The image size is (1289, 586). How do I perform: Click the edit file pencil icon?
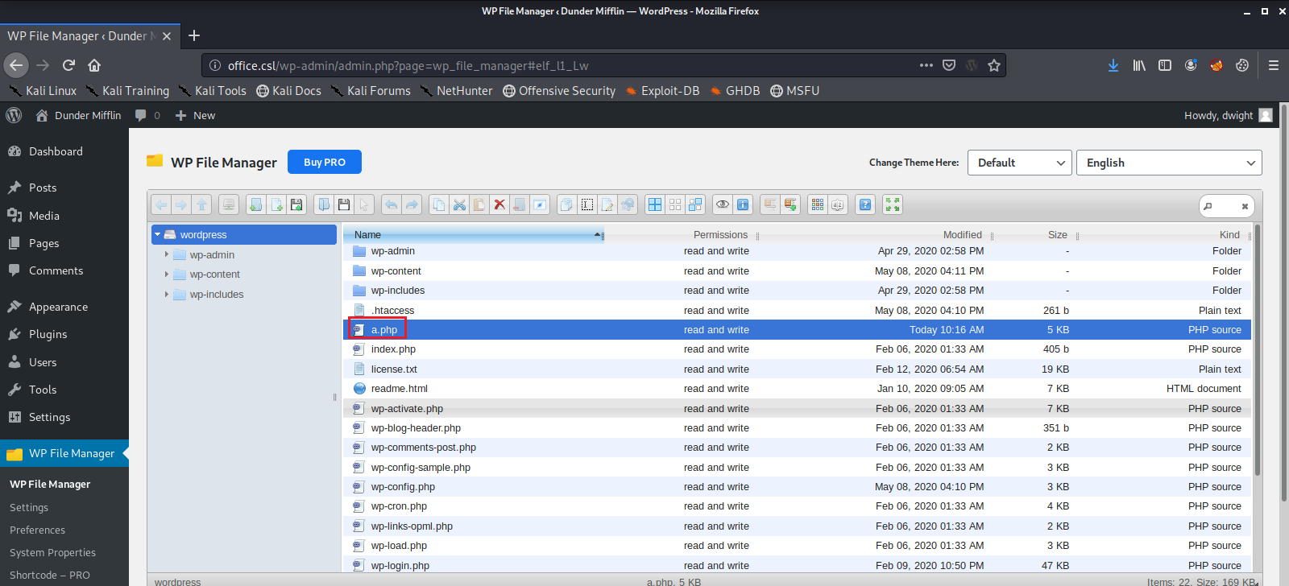click(607, 204)
